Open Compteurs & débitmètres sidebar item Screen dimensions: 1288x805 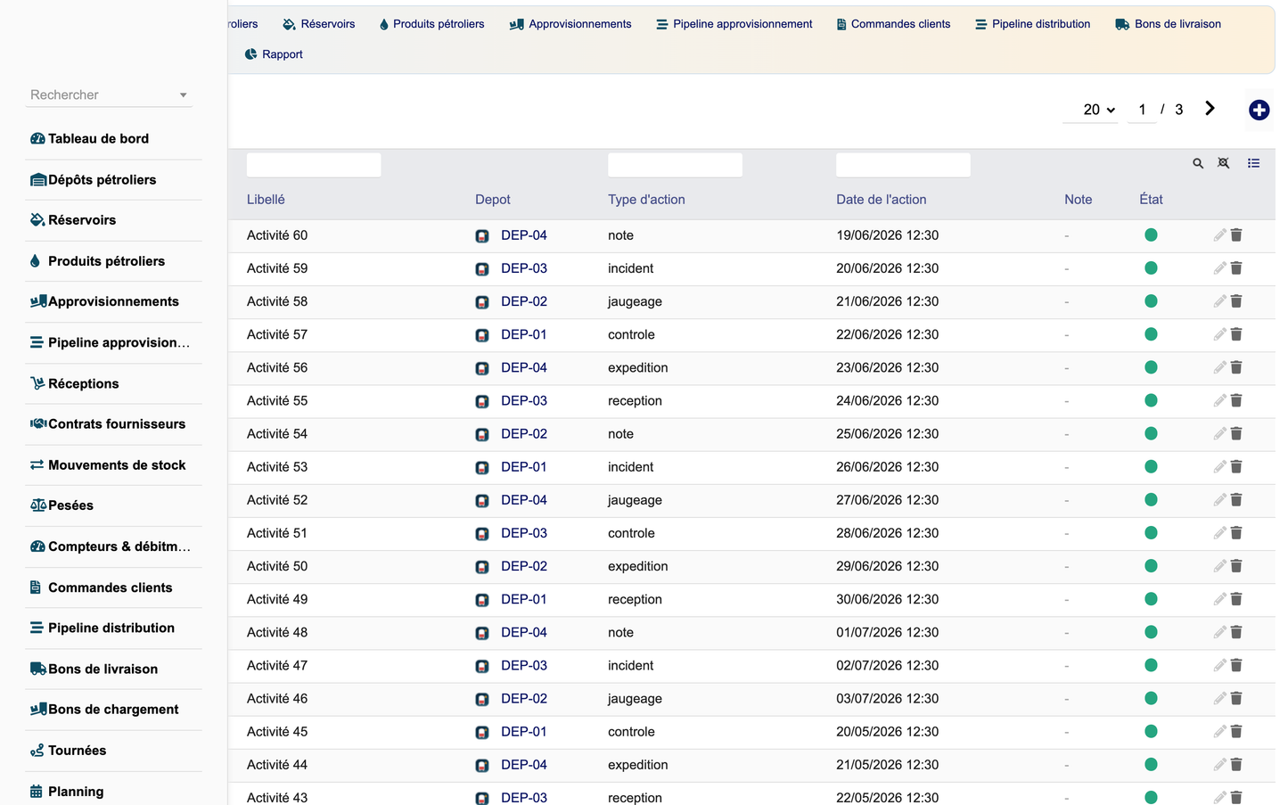click(x=113, y=546)
